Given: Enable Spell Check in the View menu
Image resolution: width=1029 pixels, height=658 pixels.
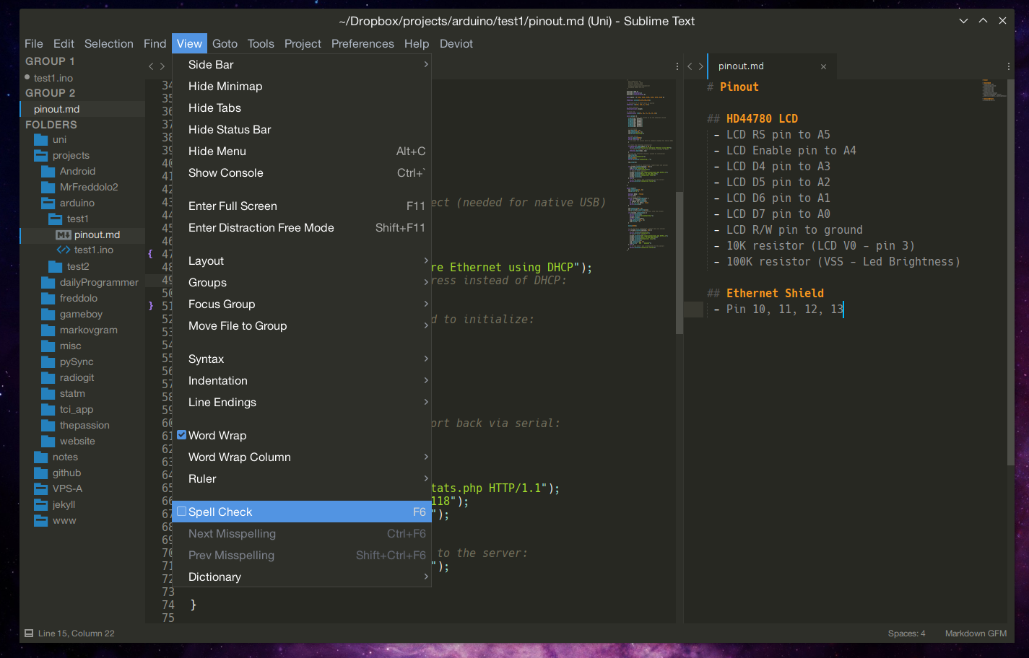Looking at the screenshot, I should pos(220,512).
